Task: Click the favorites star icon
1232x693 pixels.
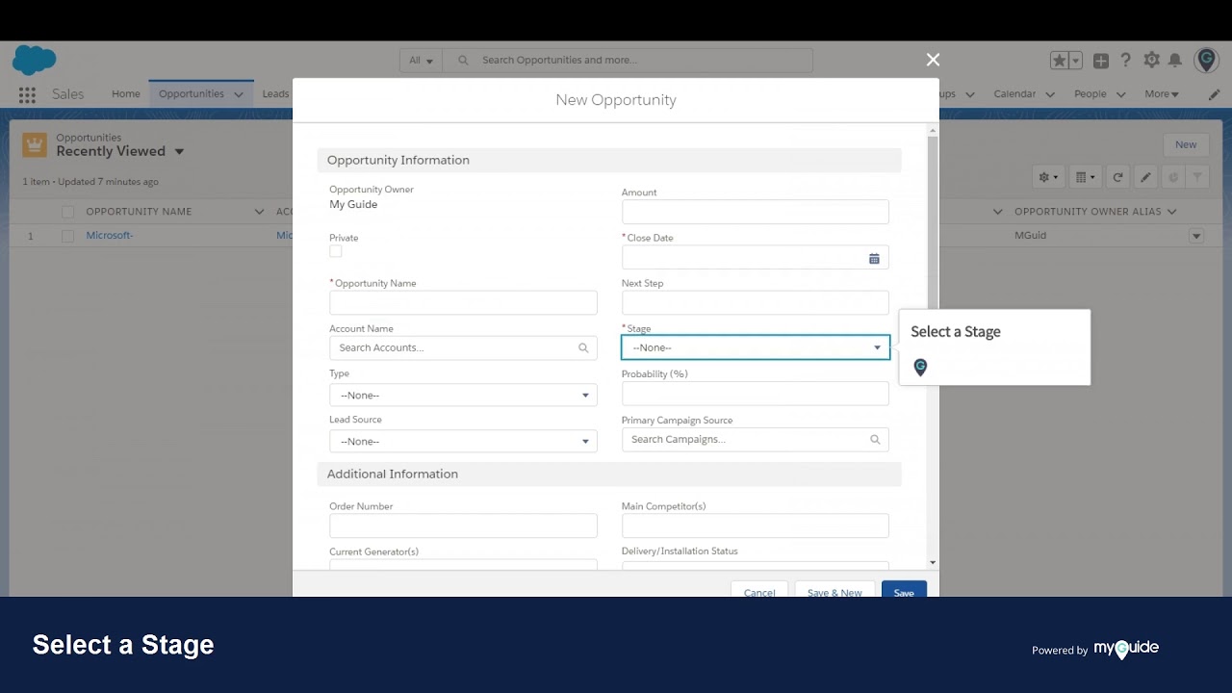Action: 1059,61
